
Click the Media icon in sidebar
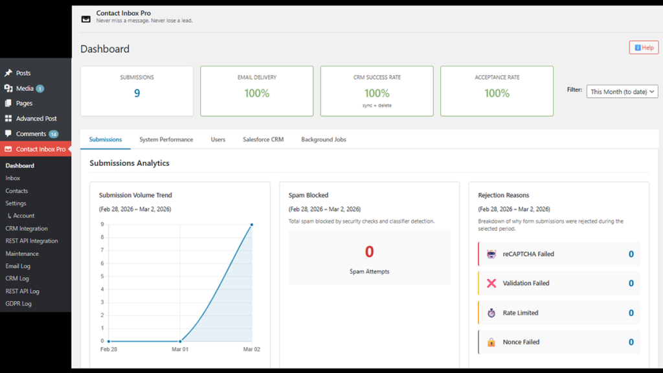point(8,88)
